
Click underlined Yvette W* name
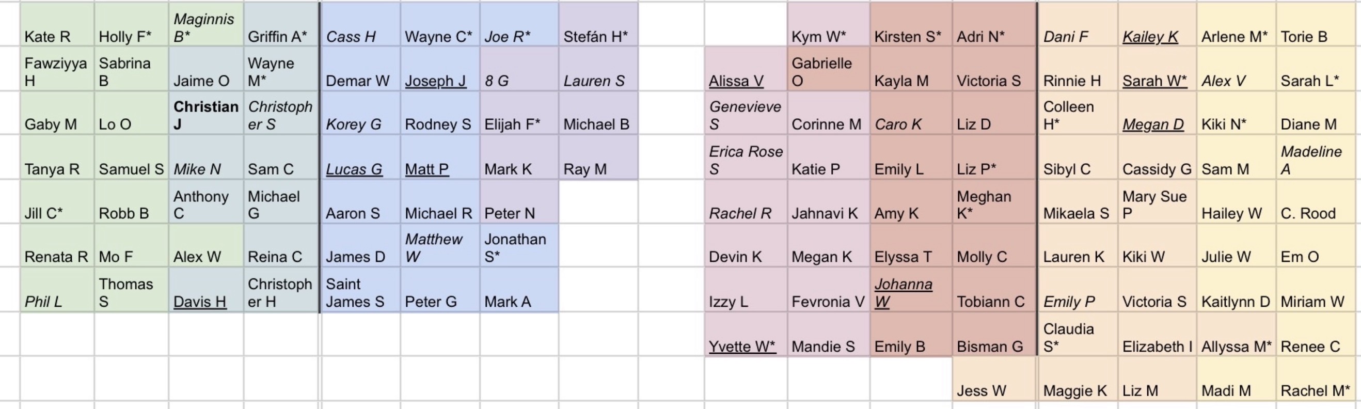click(x=742, y=346)
